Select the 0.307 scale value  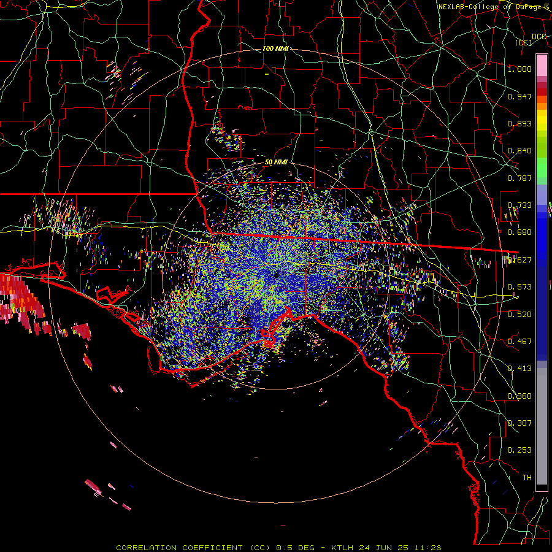[519, 423]
